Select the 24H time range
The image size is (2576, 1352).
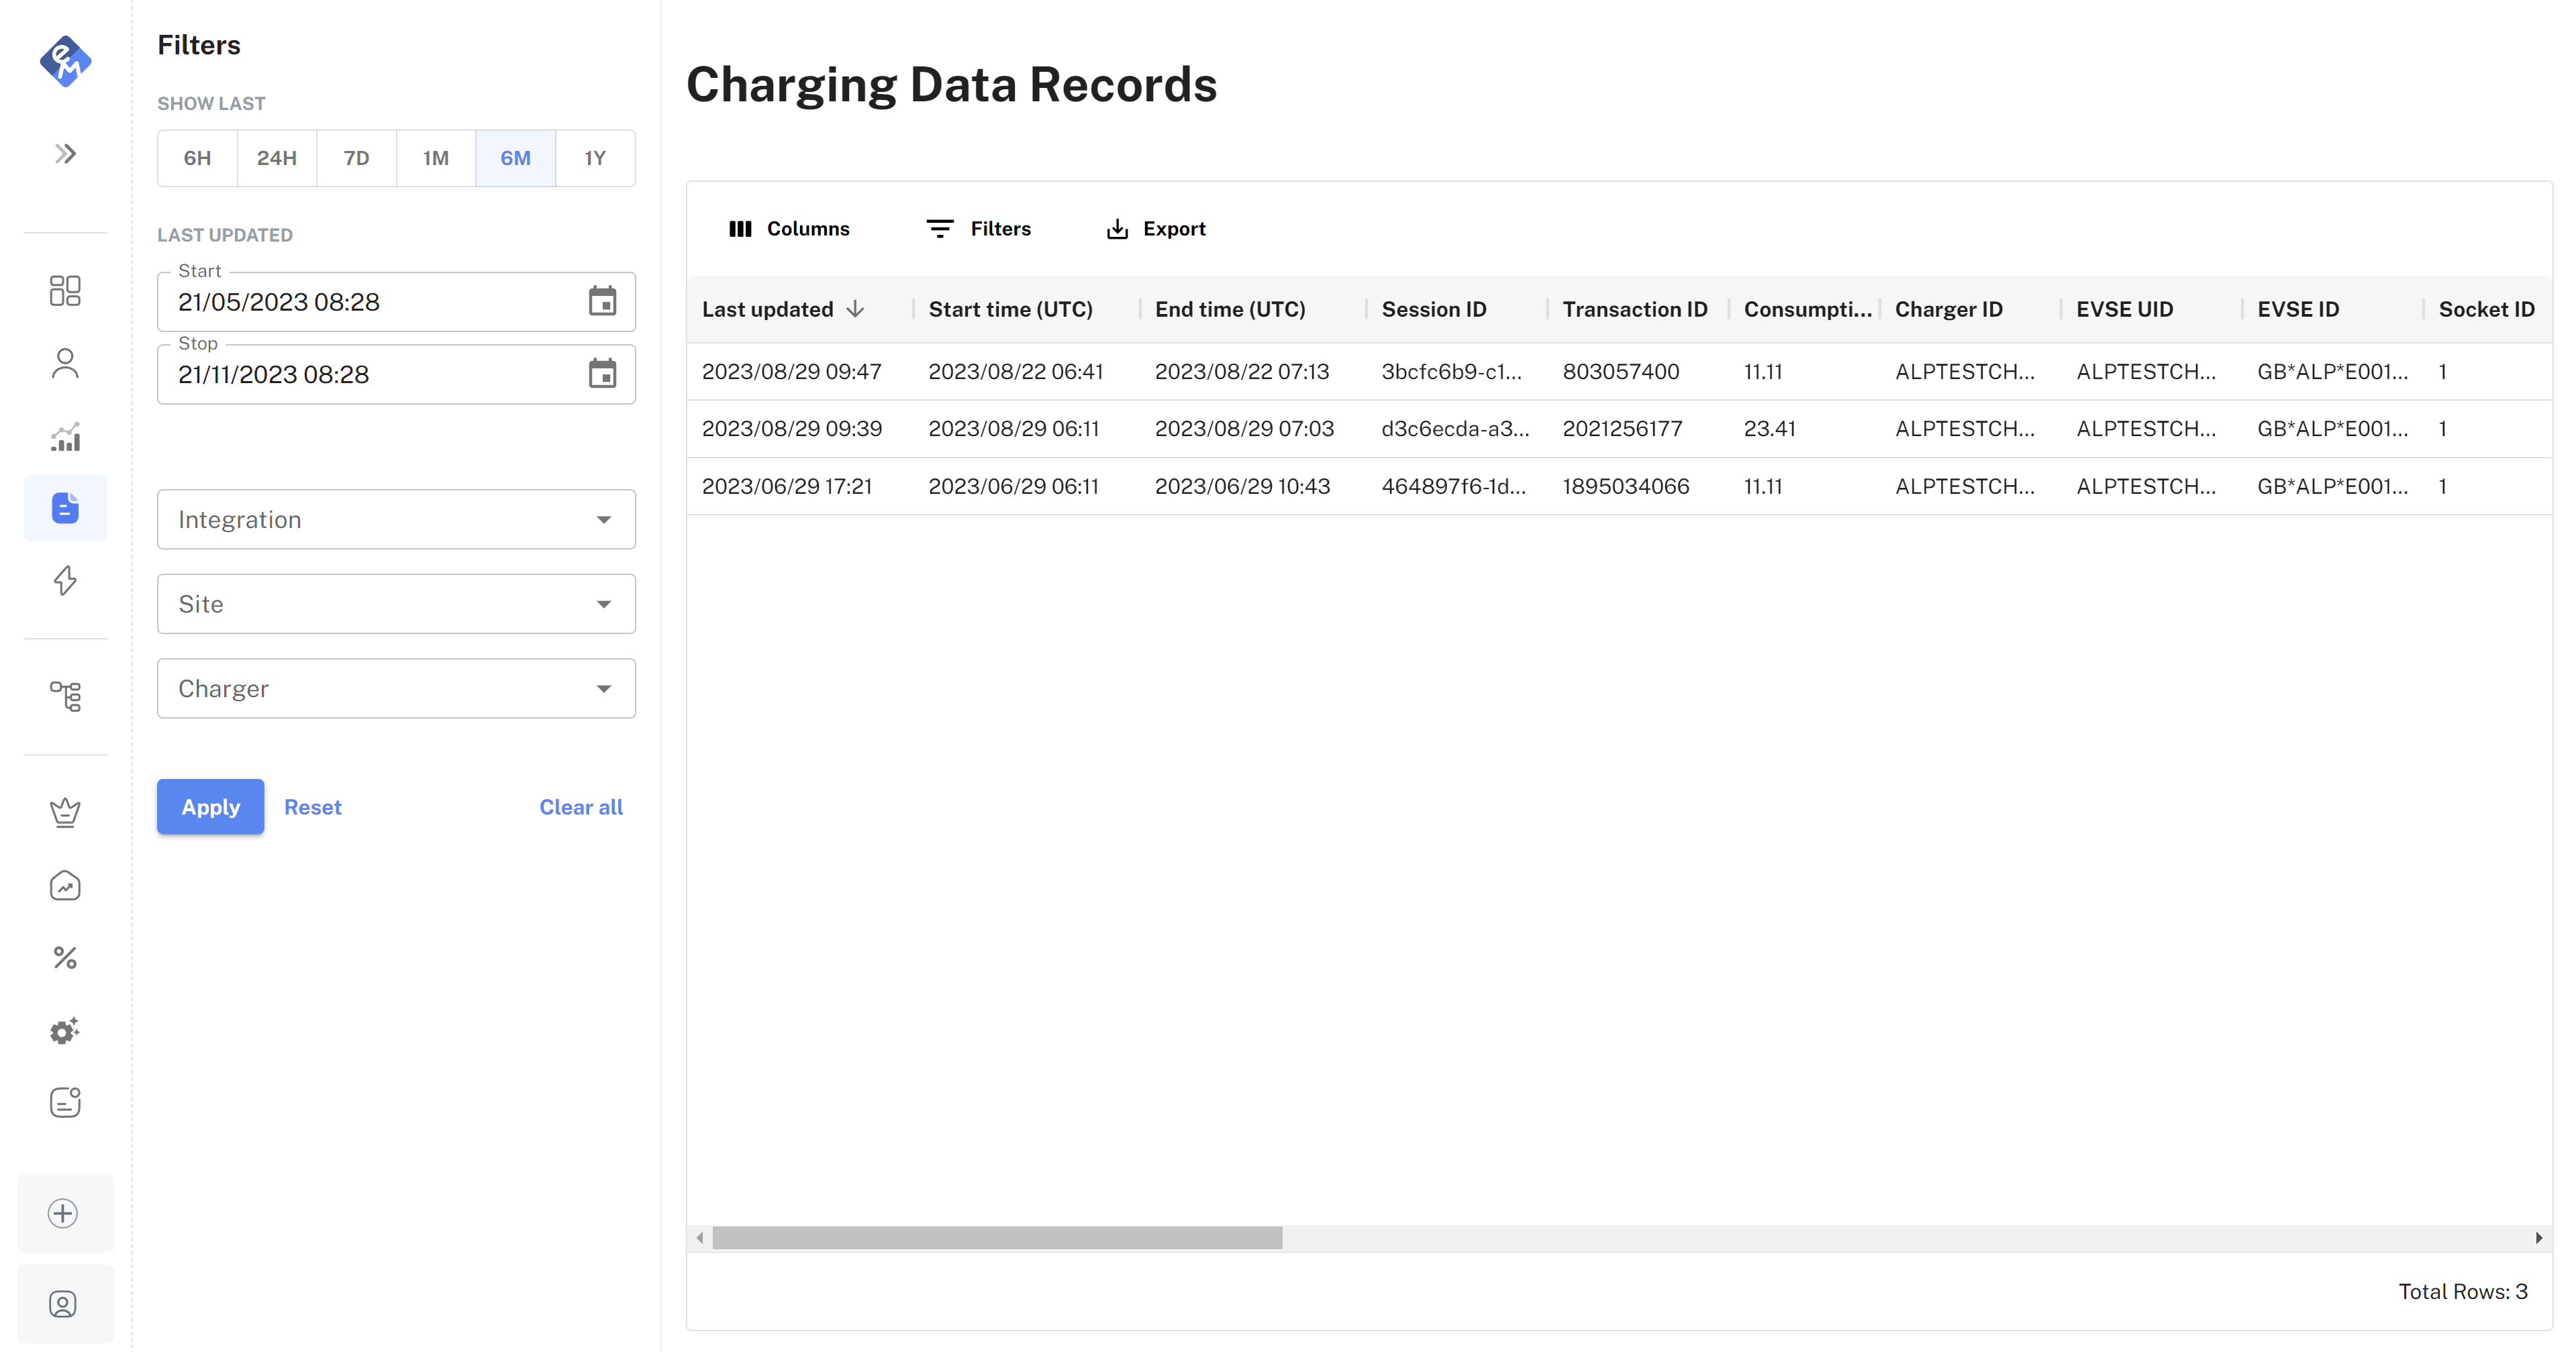tap(276, 158)
